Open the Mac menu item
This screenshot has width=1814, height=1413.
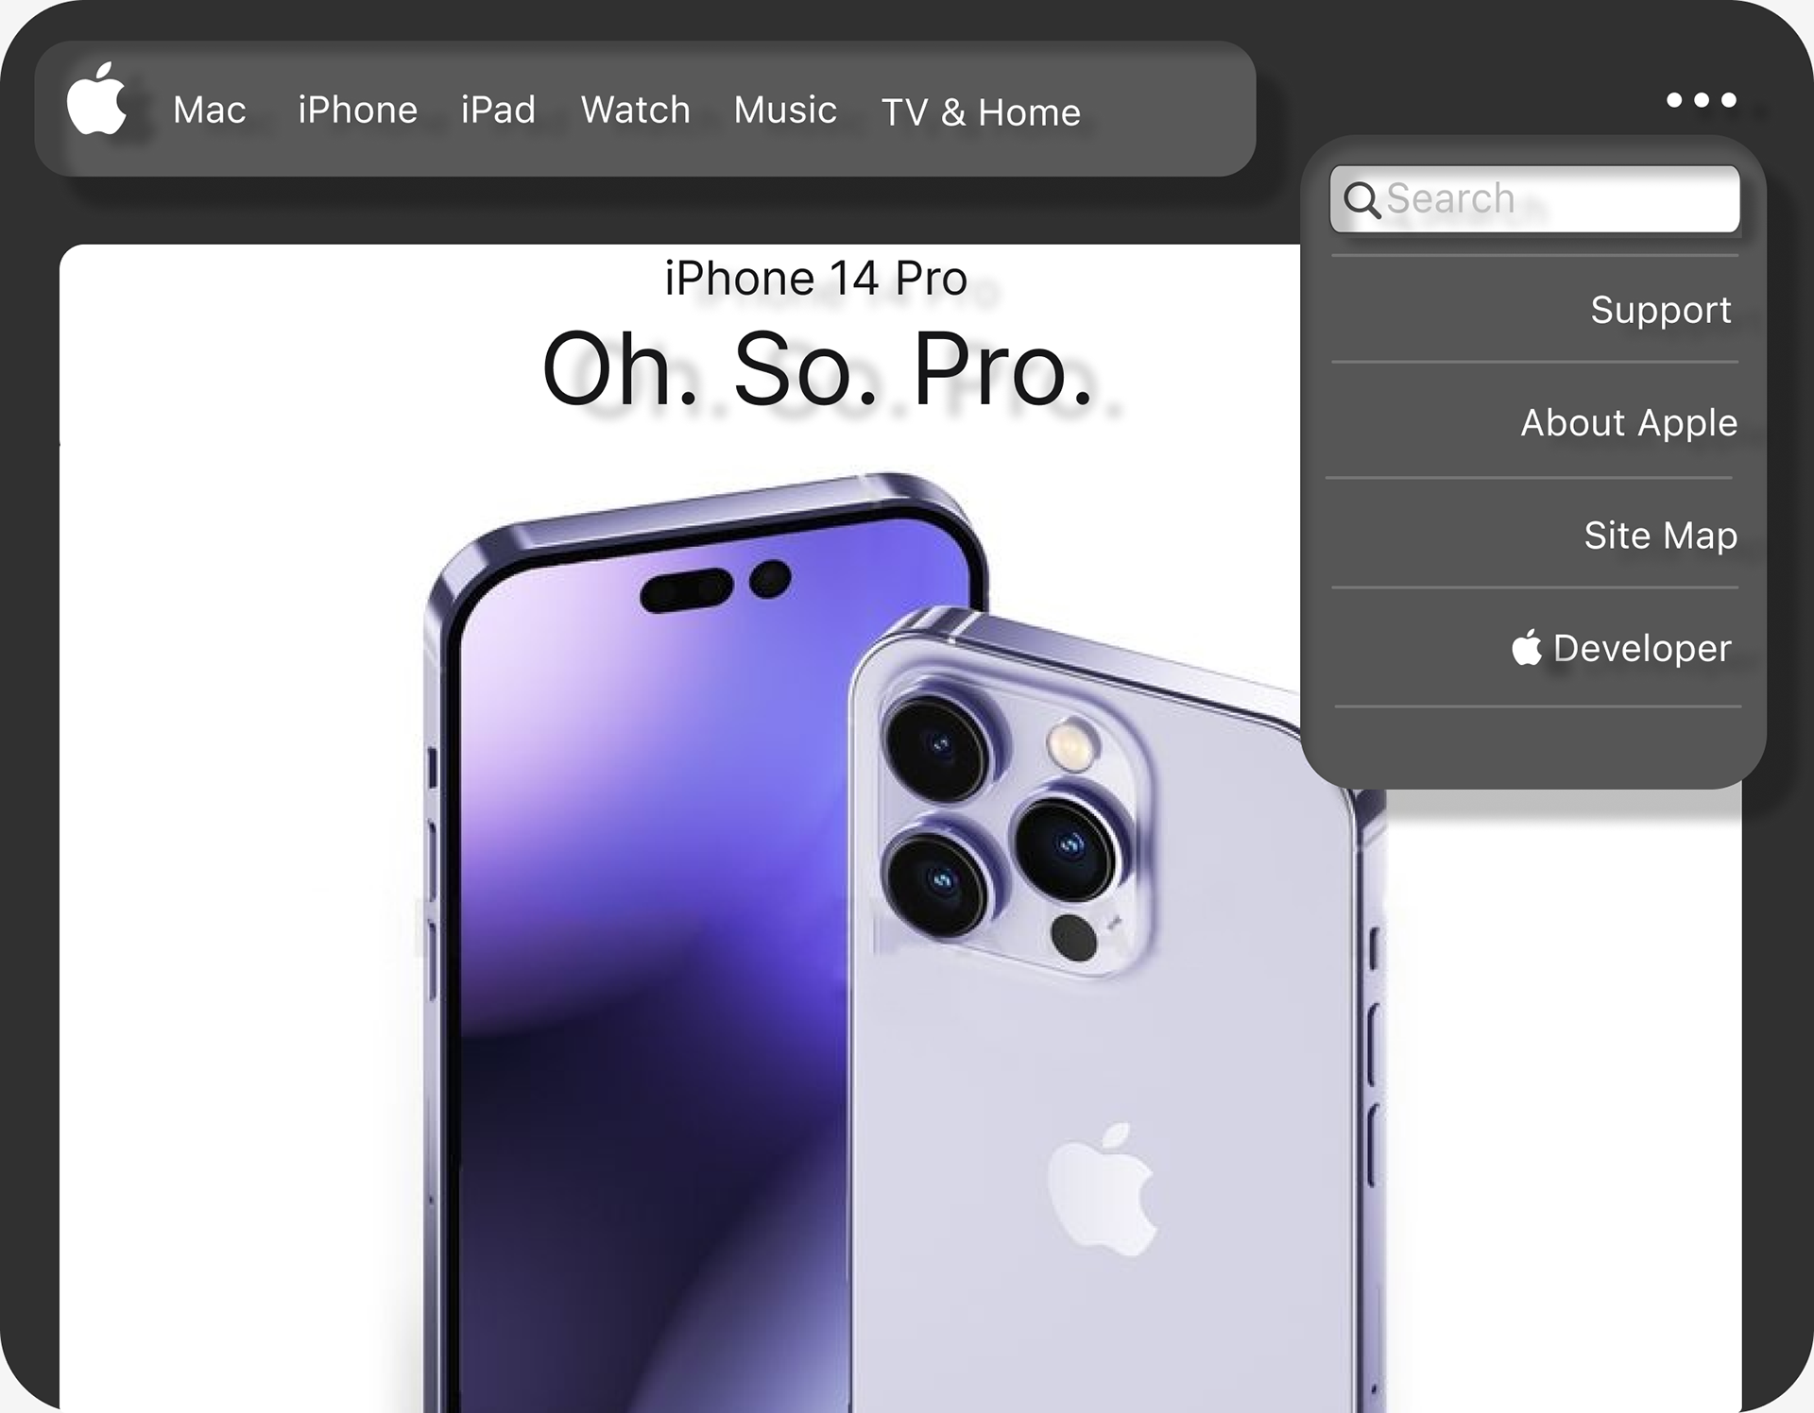(209, 111)
